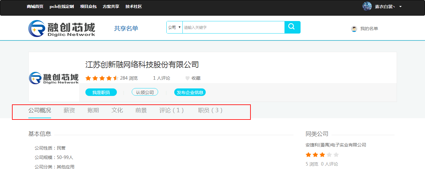This screenshot has width=425, height=169.
Task: Click the 284 浏览 view count
Action: [129, 78]
